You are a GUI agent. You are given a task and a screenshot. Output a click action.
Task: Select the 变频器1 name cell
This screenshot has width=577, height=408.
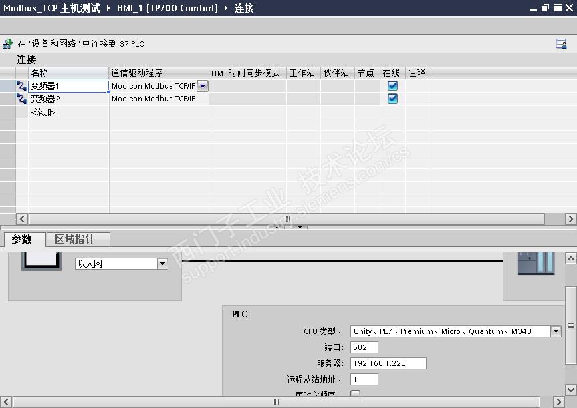68,86
